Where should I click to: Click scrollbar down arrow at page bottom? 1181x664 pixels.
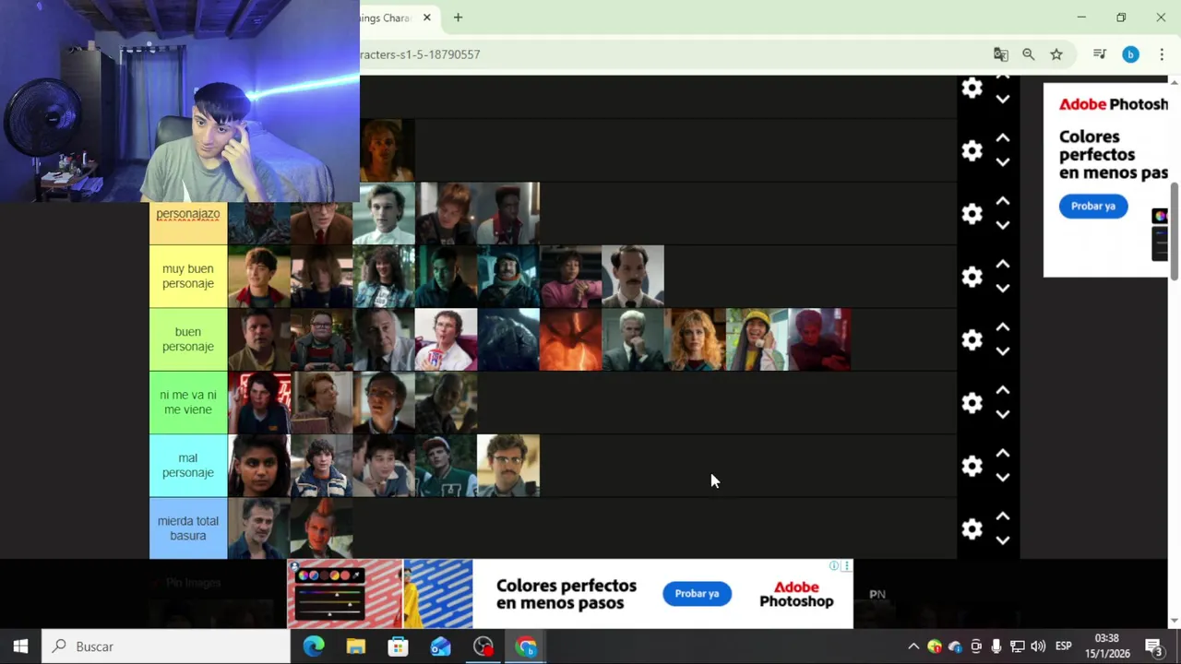click(x=1175, y=621)
